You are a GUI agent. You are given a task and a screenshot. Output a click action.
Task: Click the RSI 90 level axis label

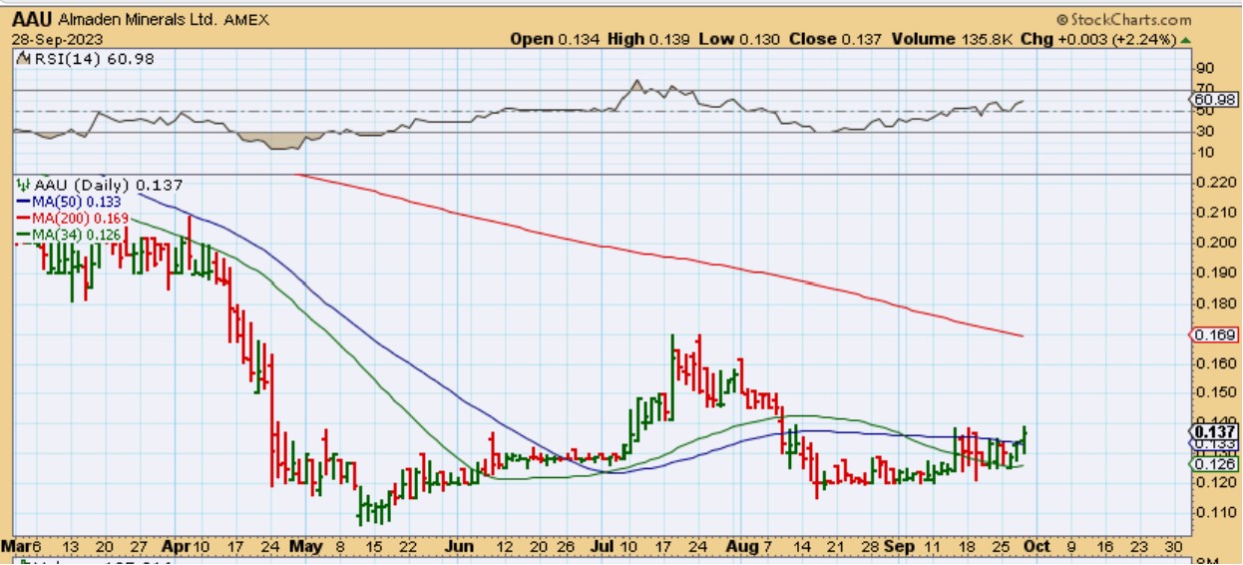point(1207,68)
